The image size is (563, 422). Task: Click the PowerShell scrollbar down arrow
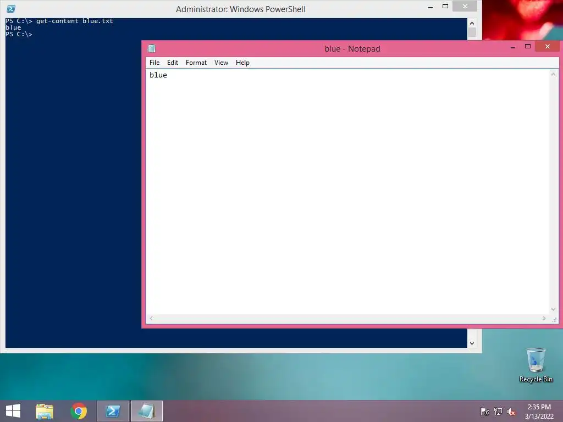tap(472, 343)
